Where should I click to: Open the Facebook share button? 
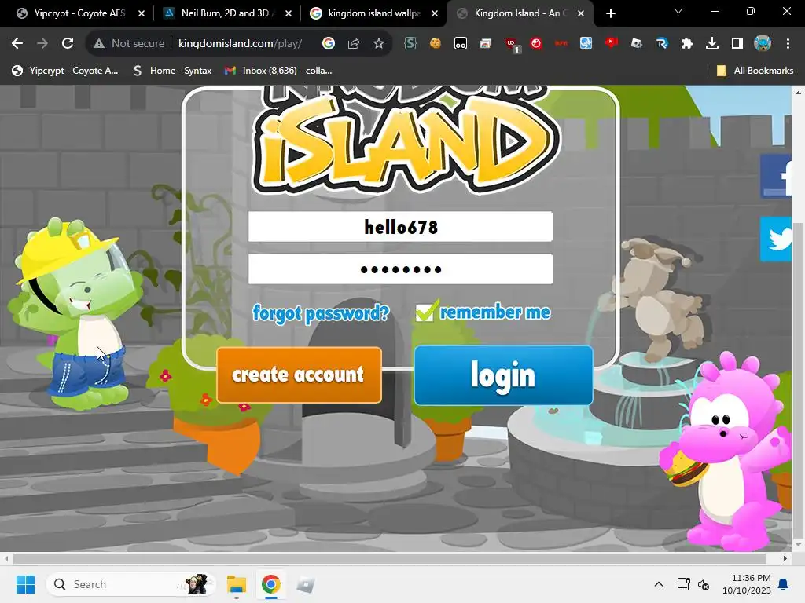[776, 176]
